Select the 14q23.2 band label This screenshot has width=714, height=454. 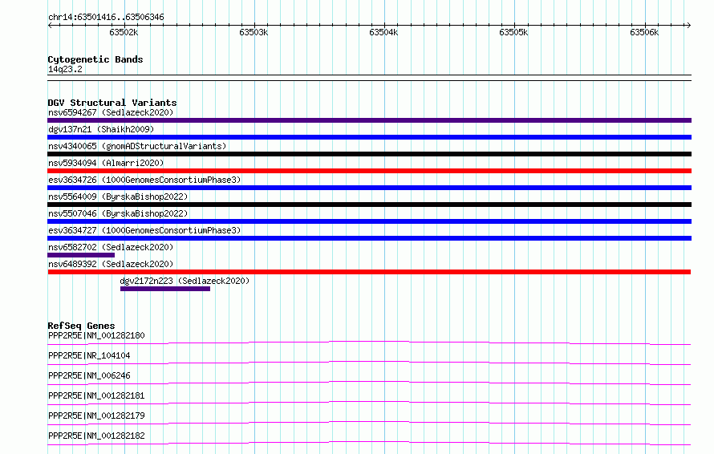(x=65, y=69)
